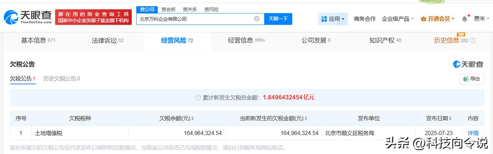Click the crown icon of 开通会员
Screen dimensions: 493x154
tap(424, 19)
